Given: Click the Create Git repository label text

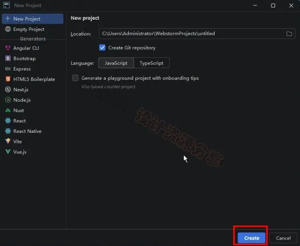Looking at the screenshot, I should click(x=132, y=48).
